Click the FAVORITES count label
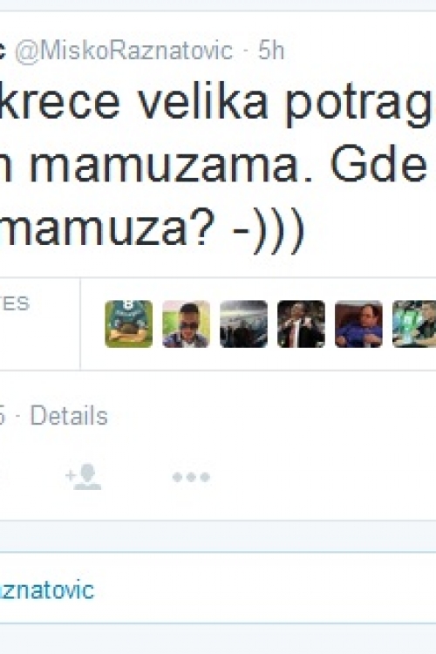The image size is (436, 654). coord(15,303)
